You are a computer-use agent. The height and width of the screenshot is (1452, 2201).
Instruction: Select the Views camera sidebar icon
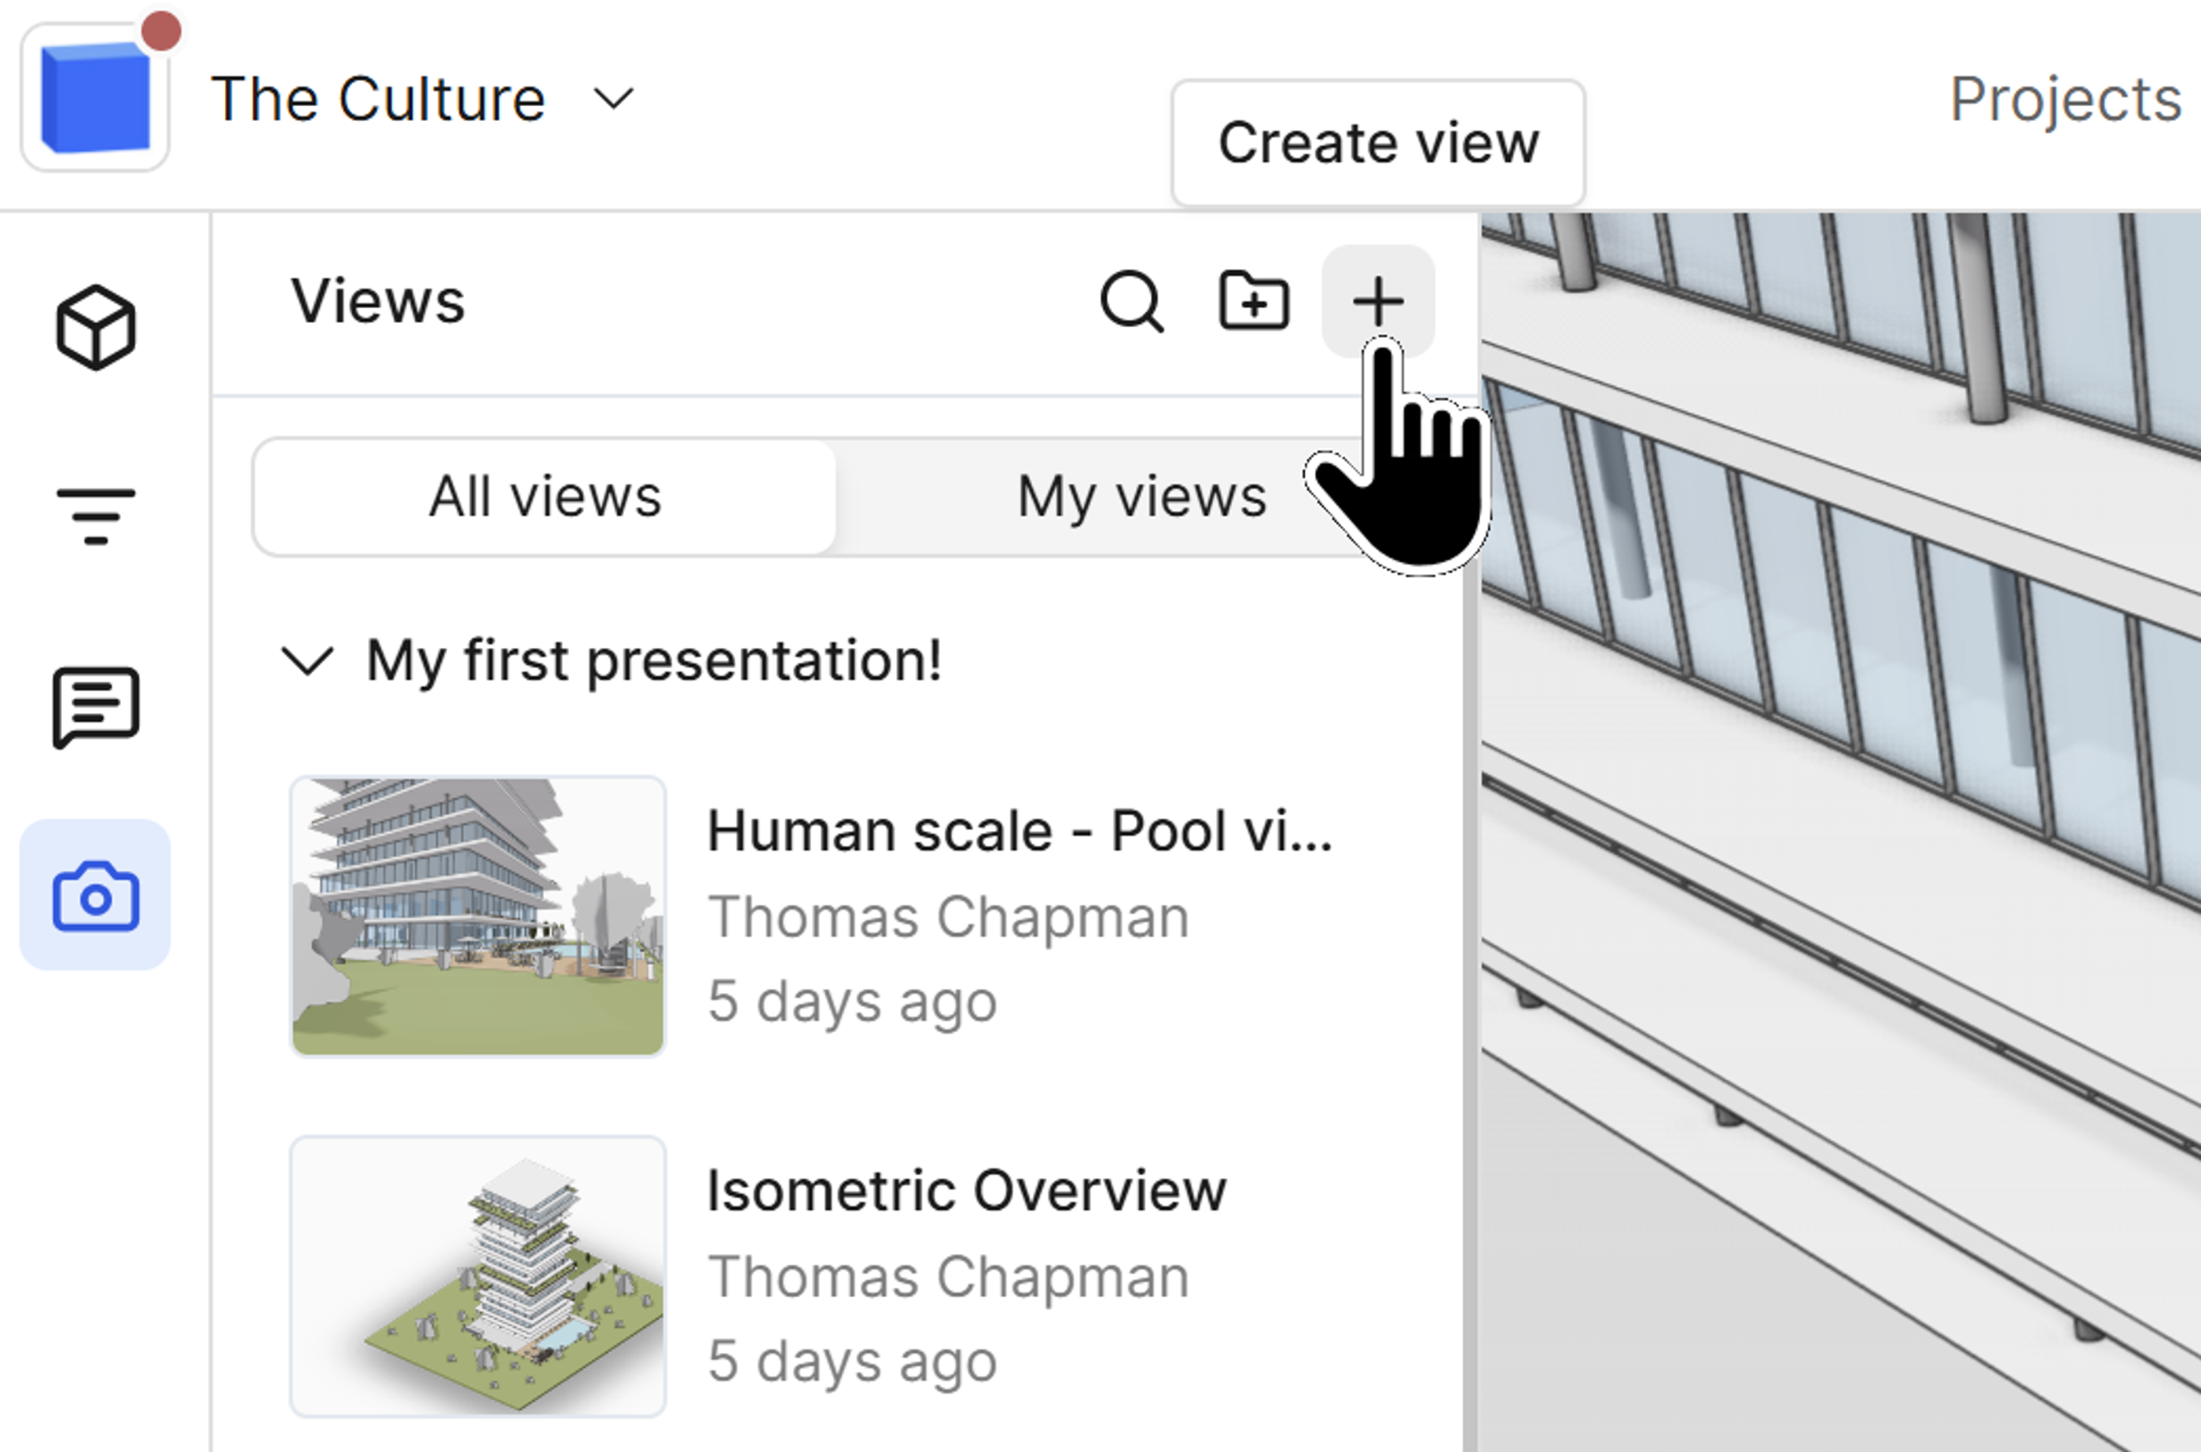point(95,895)
